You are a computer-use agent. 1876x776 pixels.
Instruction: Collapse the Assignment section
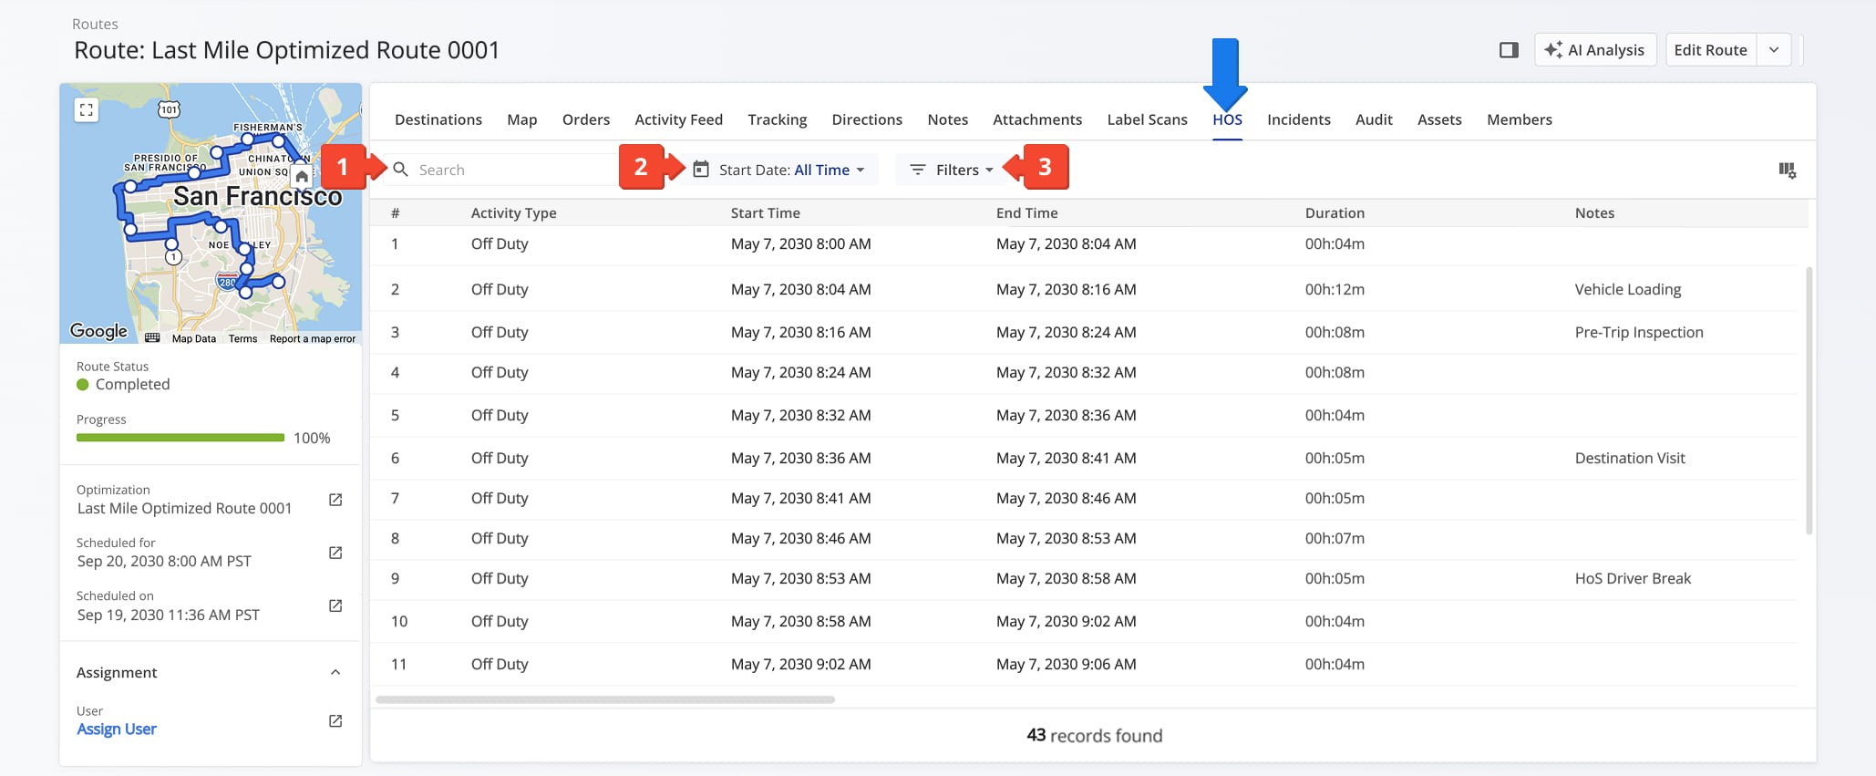(335, 672)
